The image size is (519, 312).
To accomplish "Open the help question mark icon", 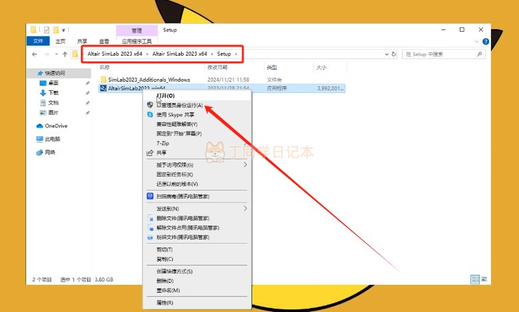I will (x=486, y=42).
